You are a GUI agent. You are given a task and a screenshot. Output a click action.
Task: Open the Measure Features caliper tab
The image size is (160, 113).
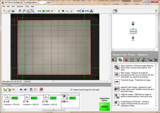[x=132, y=60]
